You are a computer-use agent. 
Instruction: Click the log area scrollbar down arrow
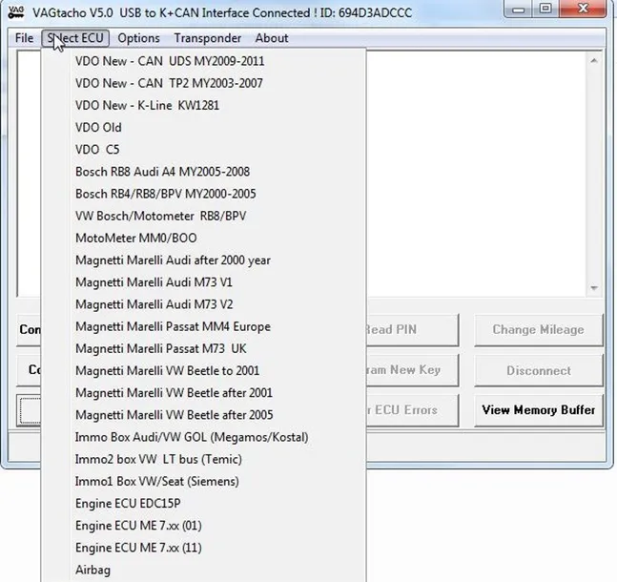pos(595,288)
